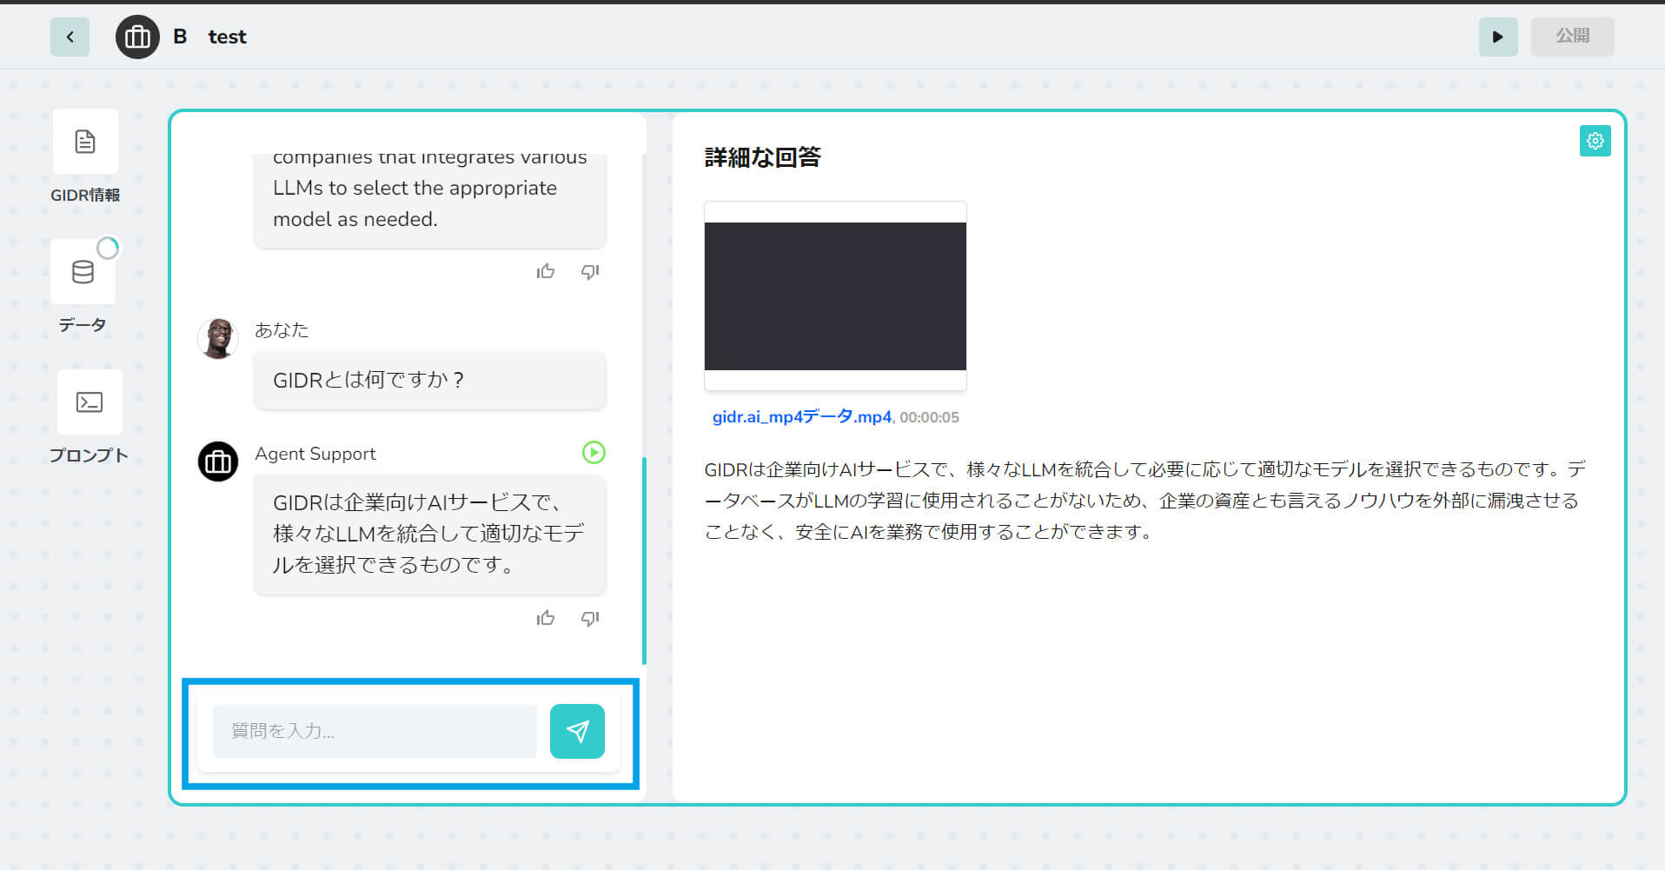Click the 詳細な回答 heading
The height and width of the screenshot is (870, 1665).
tap(763, 157)
